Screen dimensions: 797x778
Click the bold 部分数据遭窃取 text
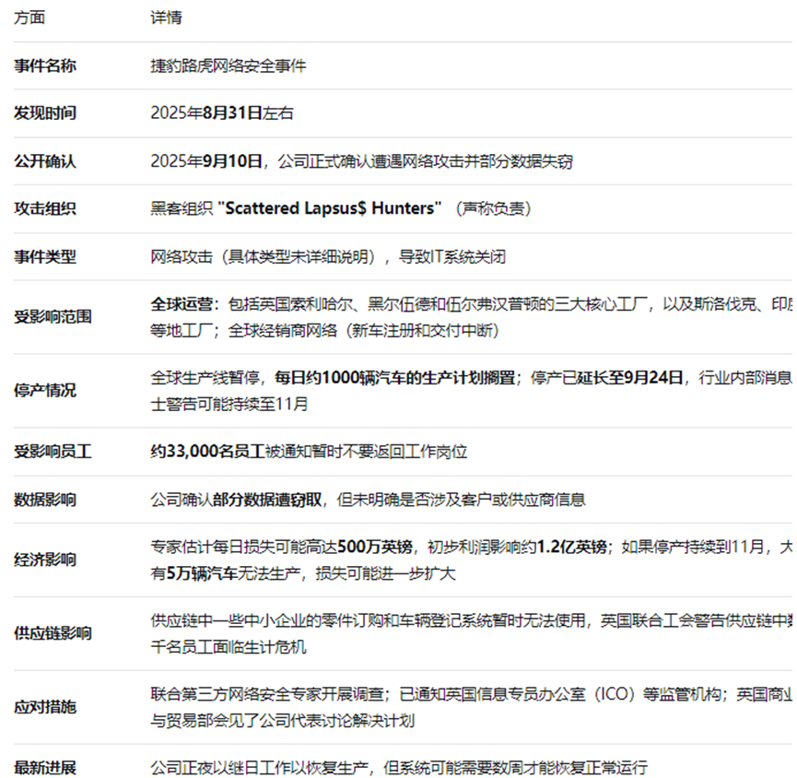[x=267, y=500]
